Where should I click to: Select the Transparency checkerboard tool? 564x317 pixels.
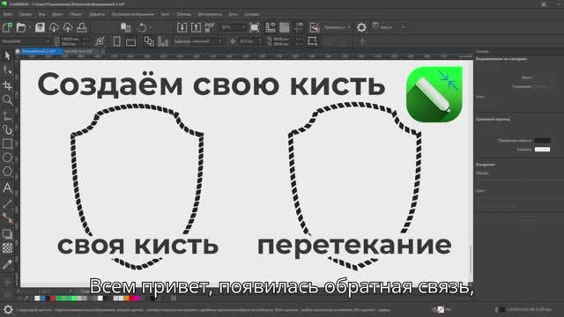(7, 248)
